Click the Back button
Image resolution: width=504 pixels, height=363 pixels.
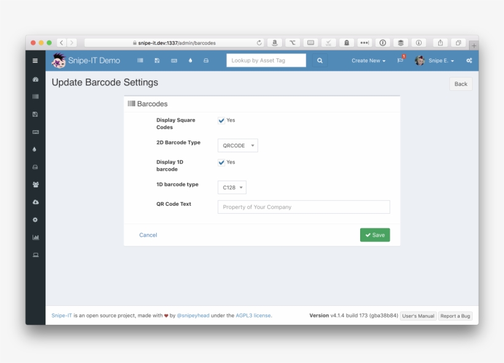pos(460,84)
